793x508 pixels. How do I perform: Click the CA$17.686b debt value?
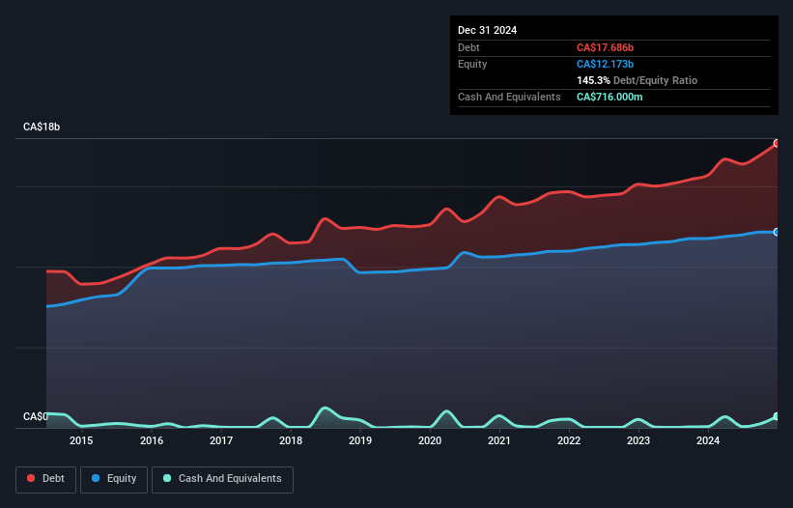[x=605, y=47]
